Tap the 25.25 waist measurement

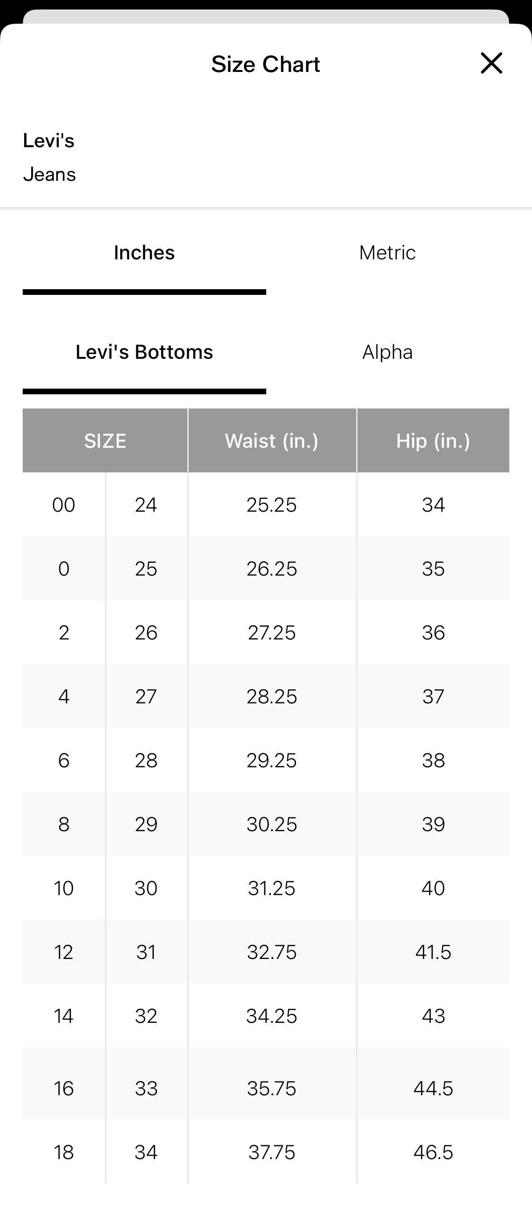272,505
